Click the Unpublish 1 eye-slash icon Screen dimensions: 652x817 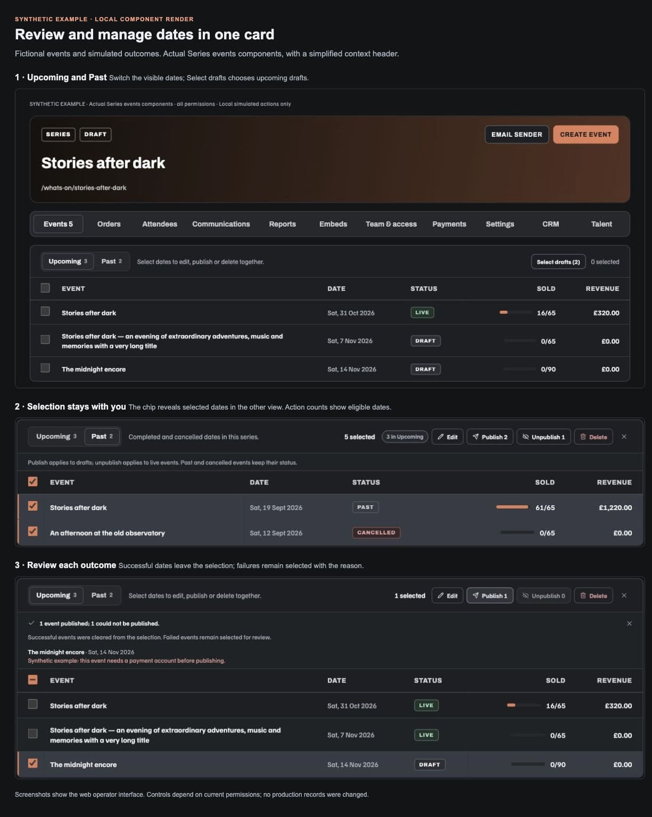click(526, 437)
